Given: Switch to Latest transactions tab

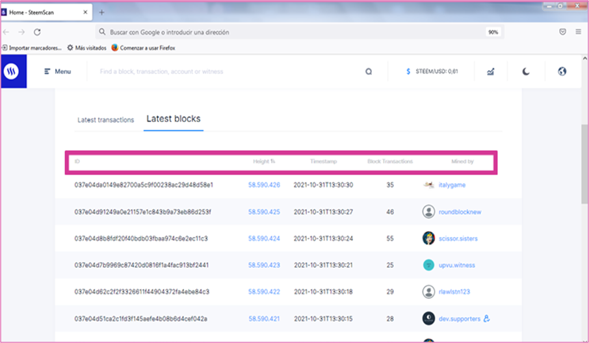Looking at the screenshot, I should [105, 120].
